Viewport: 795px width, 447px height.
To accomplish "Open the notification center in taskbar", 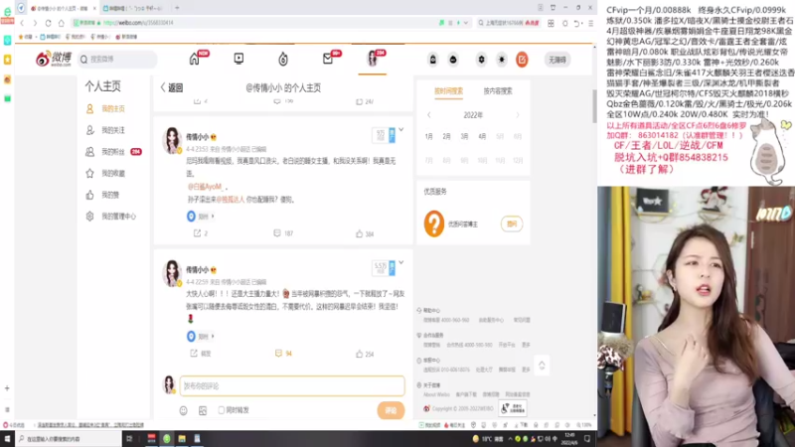I will (x=587, y=439).
